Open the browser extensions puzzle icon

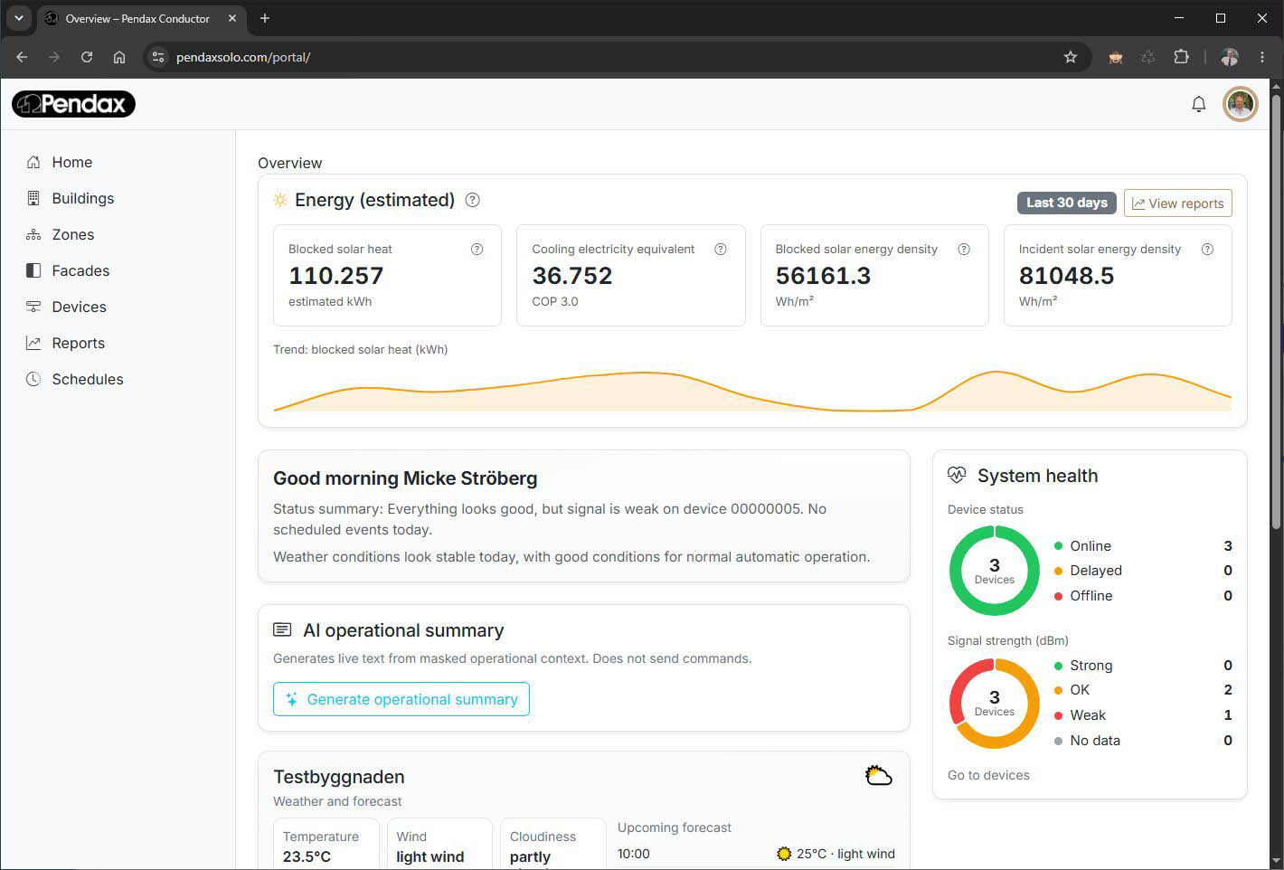[x=1181, y=57]
